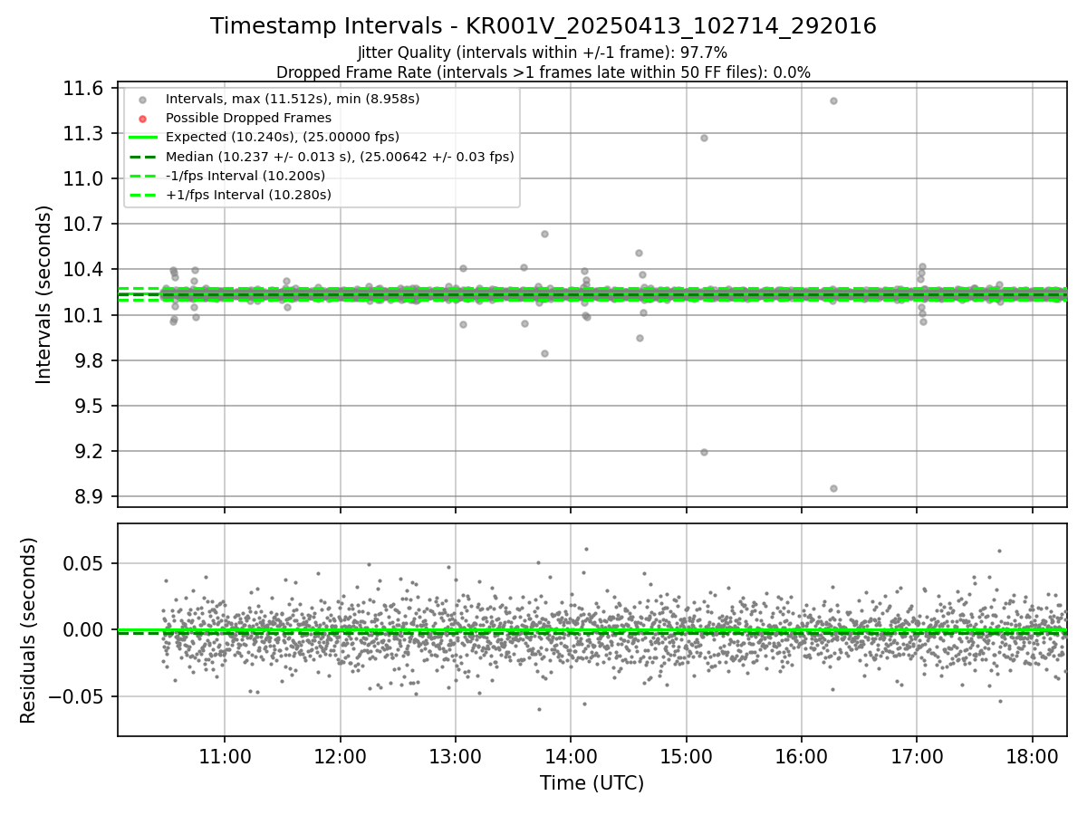The image size is (1087, 815).
Task: Click the solid green Expected legend line
Action: click(142, 138)
